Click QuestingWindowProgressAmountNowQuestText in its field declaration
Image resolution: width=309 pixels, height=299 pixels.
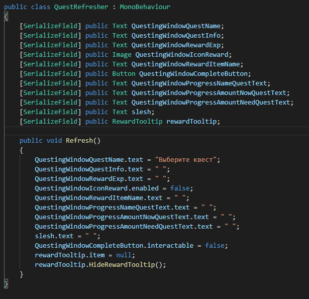[x=209, y=93]
